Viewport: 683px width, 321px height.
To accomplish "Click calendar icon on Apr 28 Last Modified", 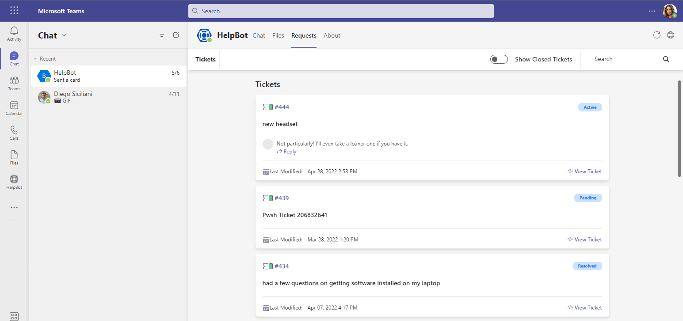I will pyautogui.click(x=266, y=172).
